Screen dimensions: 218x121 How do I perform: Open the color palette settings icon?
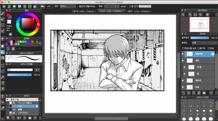(x=10, y=34)
